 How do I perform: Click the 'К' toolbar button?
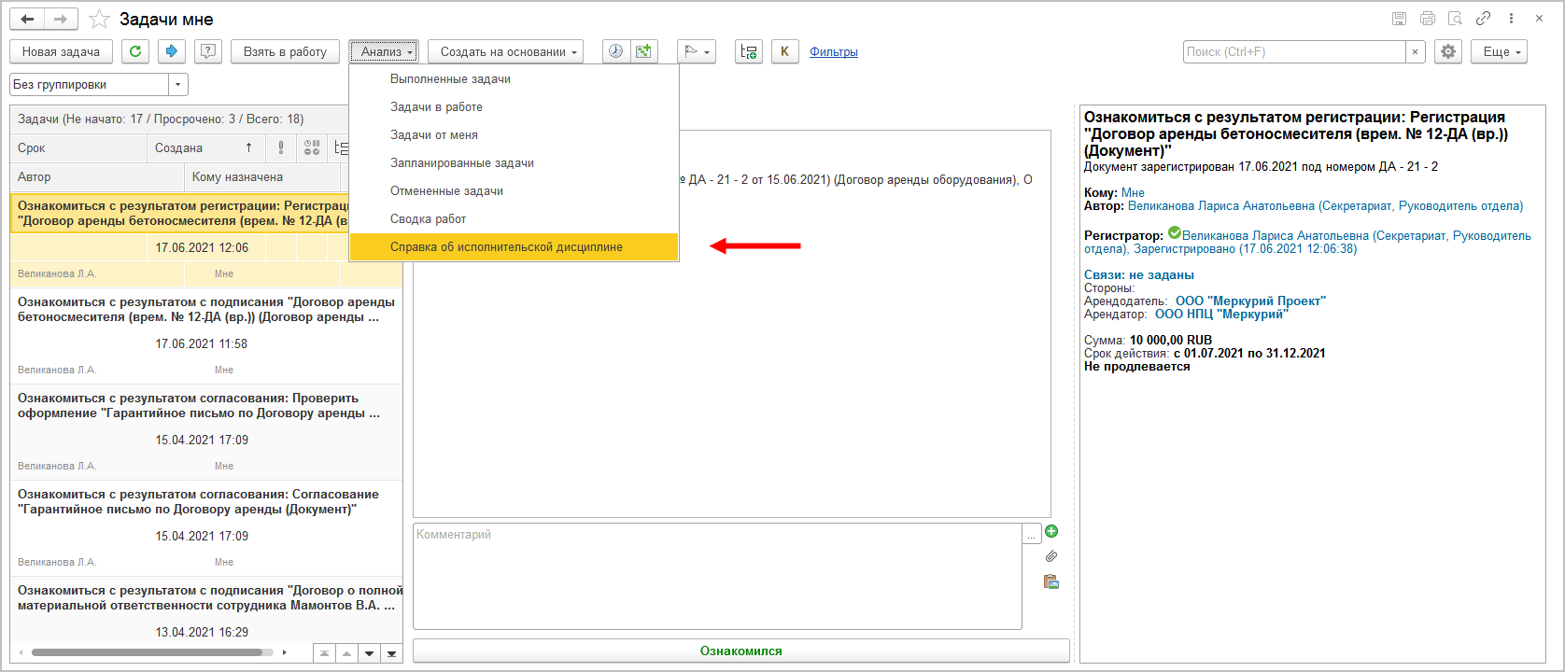coord(784,51)
